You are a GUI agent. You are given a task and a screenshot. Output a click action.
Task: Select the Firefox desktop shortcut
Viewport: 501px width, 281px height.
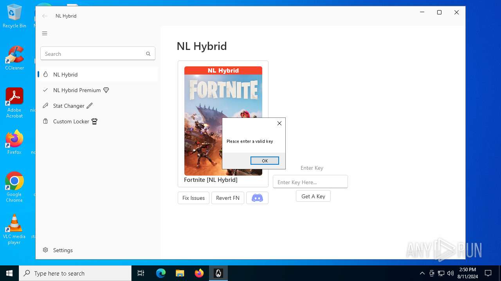point(14,143)
